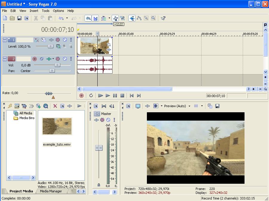Select the Selection Edit tool

[x=146, y=18]
